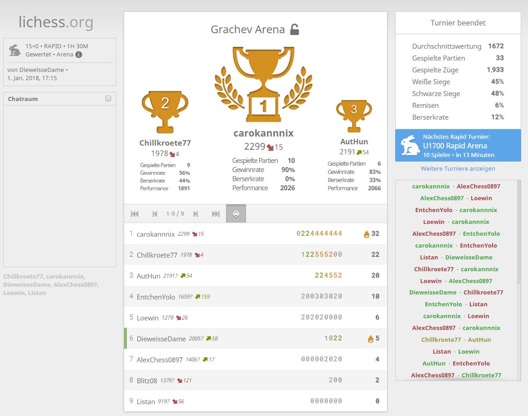
Task: Click carokannnix score 32
Action: [x=375, y=233]
